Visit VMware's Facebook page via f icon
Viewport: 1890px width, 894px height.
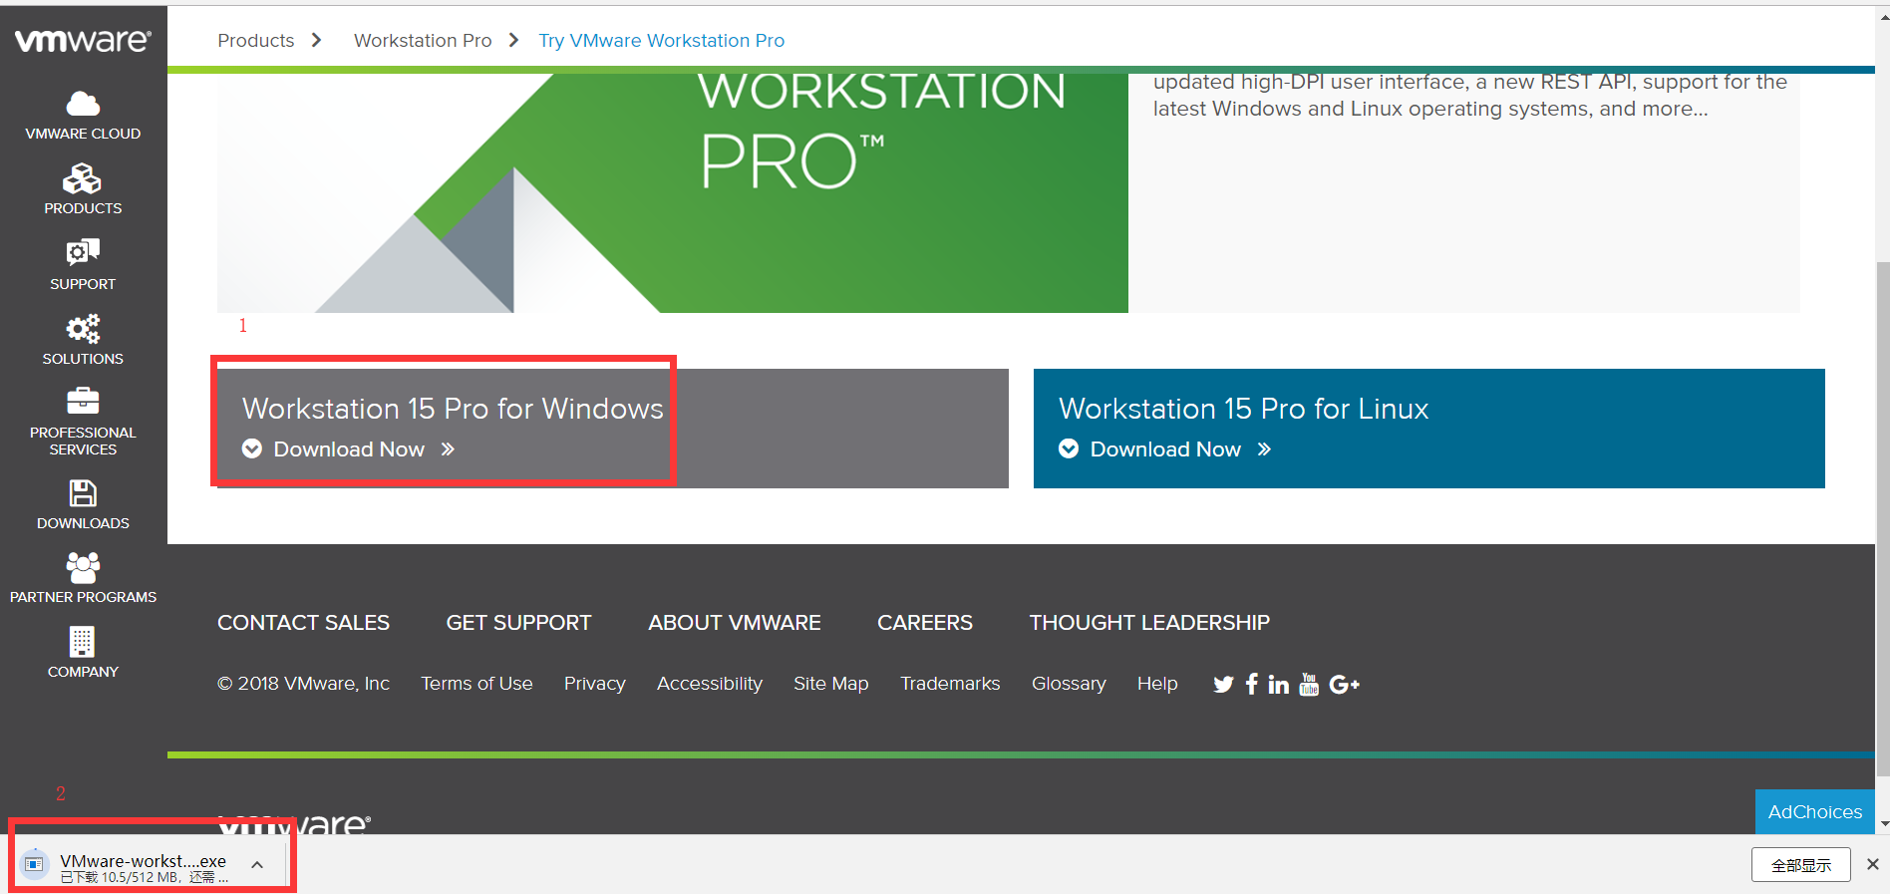1251,684
